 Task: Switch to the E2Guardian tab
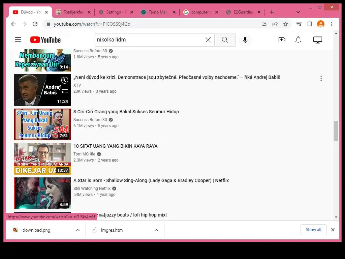243,12
